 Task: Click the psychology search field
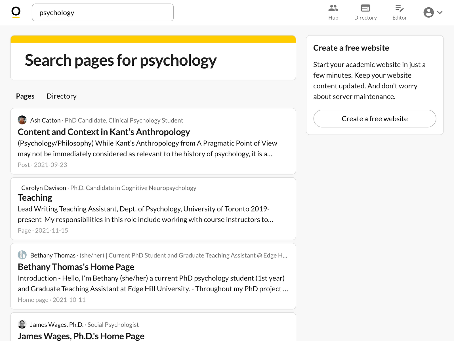[x=103, y=13]
